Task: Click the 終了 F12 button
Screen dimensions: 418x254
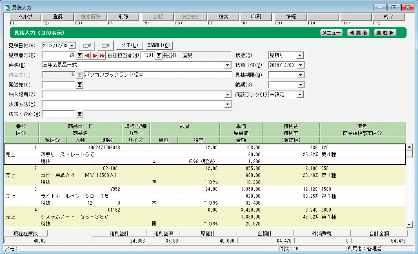Action: pyautogui.click(x=389, y=17)
